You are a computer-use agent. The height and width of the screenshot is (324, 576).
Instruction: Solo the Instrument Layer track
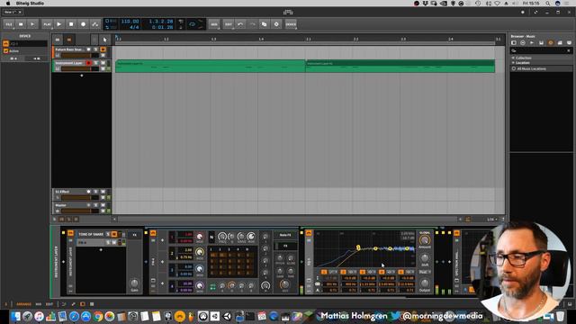96,63
